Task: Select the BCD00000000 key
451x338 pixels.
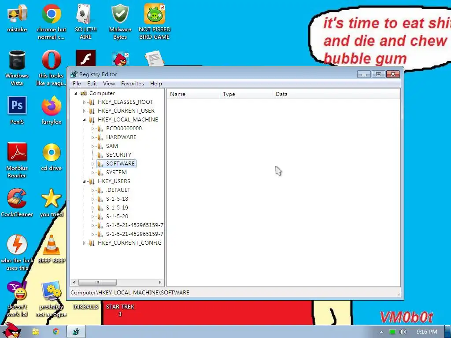Action: pyautogui.click(x=124, y=128)
